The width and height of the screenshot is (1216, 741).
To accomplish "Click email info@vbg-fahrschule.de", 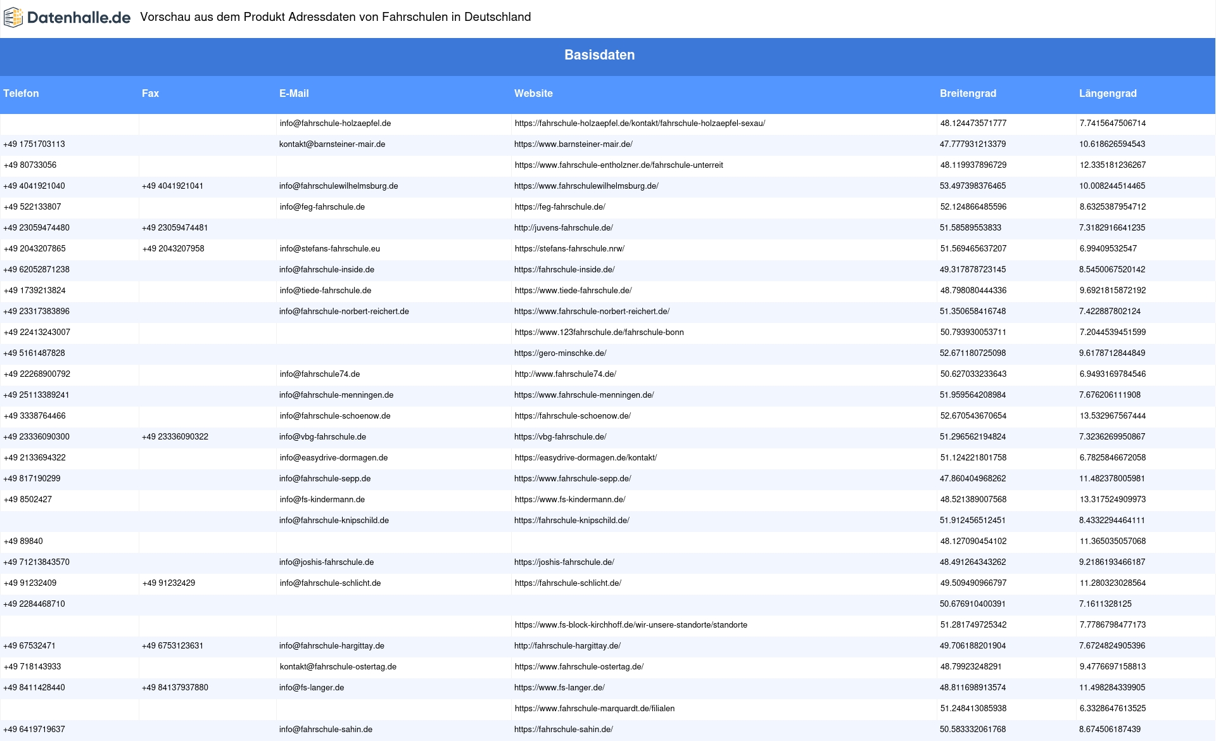I will coord(322,437).
